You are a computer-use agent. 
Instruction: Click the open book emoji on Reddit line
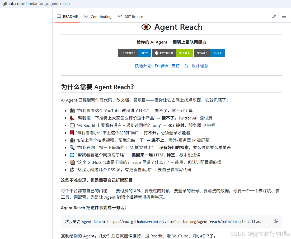pyautogui.click(x=72, y=126)
